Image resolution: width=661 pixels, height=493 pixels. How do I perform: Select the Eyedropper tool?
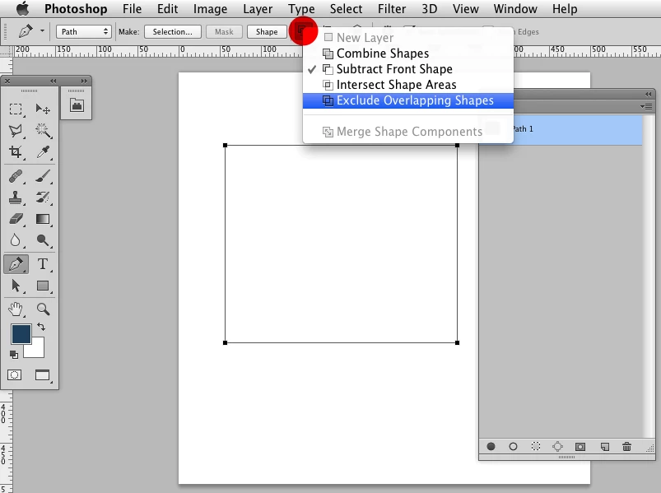point(43,151)
